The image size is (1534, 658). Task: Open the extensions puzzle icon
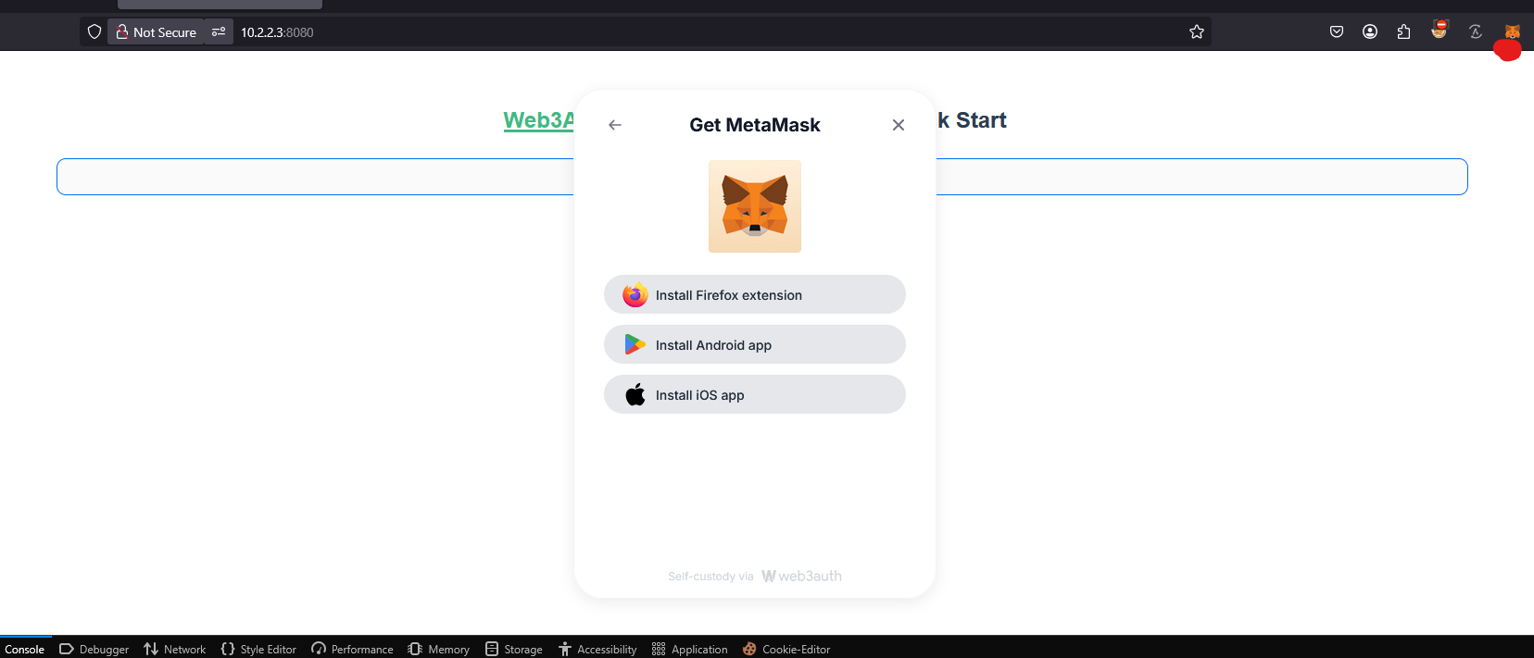(x=1403, y=31)
